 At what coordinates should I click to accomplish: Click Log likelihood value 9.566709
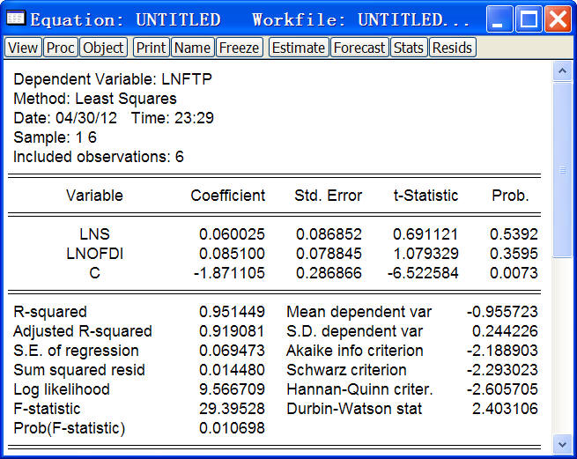[x=232, y=389]
